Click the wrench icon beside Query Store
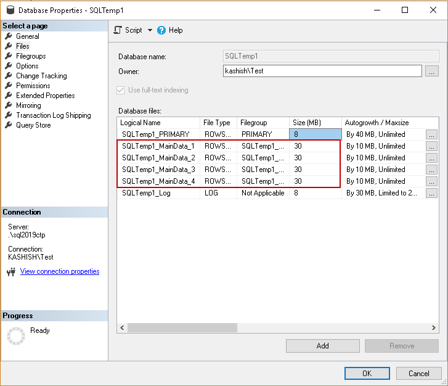Viewport: 448px width, 386px height. [x=9, y=125]
